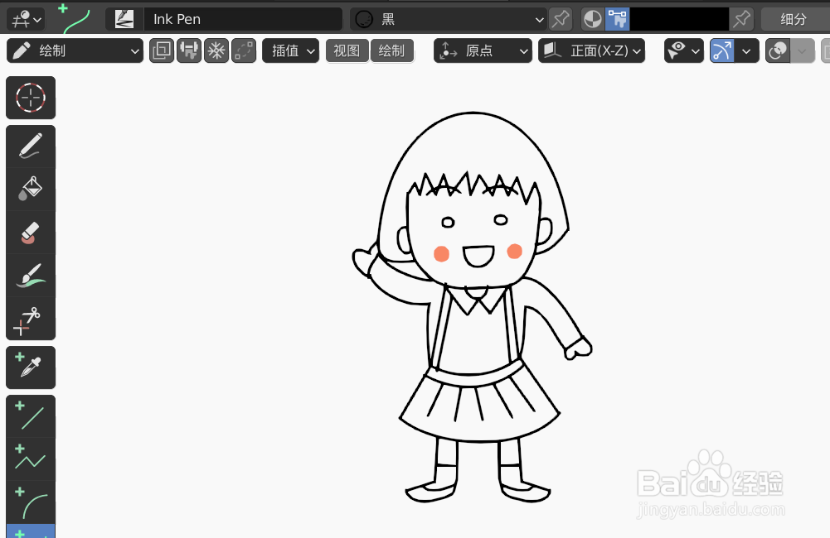The height and width of the screenshot is (538, 830).
Task: Open tool settings icon dropdown at top-left
Action: coord(26,20)
